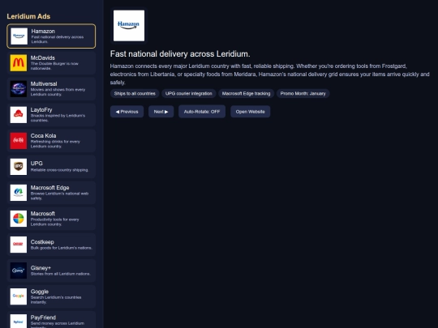Click the large Hamazon logo in ad panel
The height and width of the screenshot is (328, 438).
(x=129, y=26)
